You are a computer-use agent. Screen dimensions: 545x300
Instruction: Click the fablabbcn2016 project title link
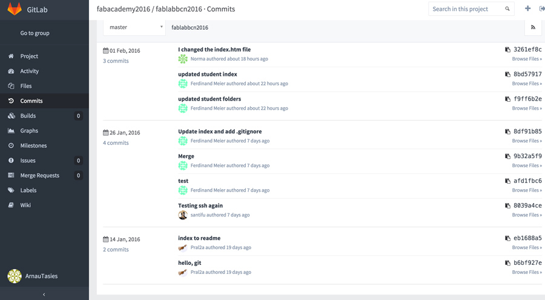pyautogui.click(x=179, y=9)
